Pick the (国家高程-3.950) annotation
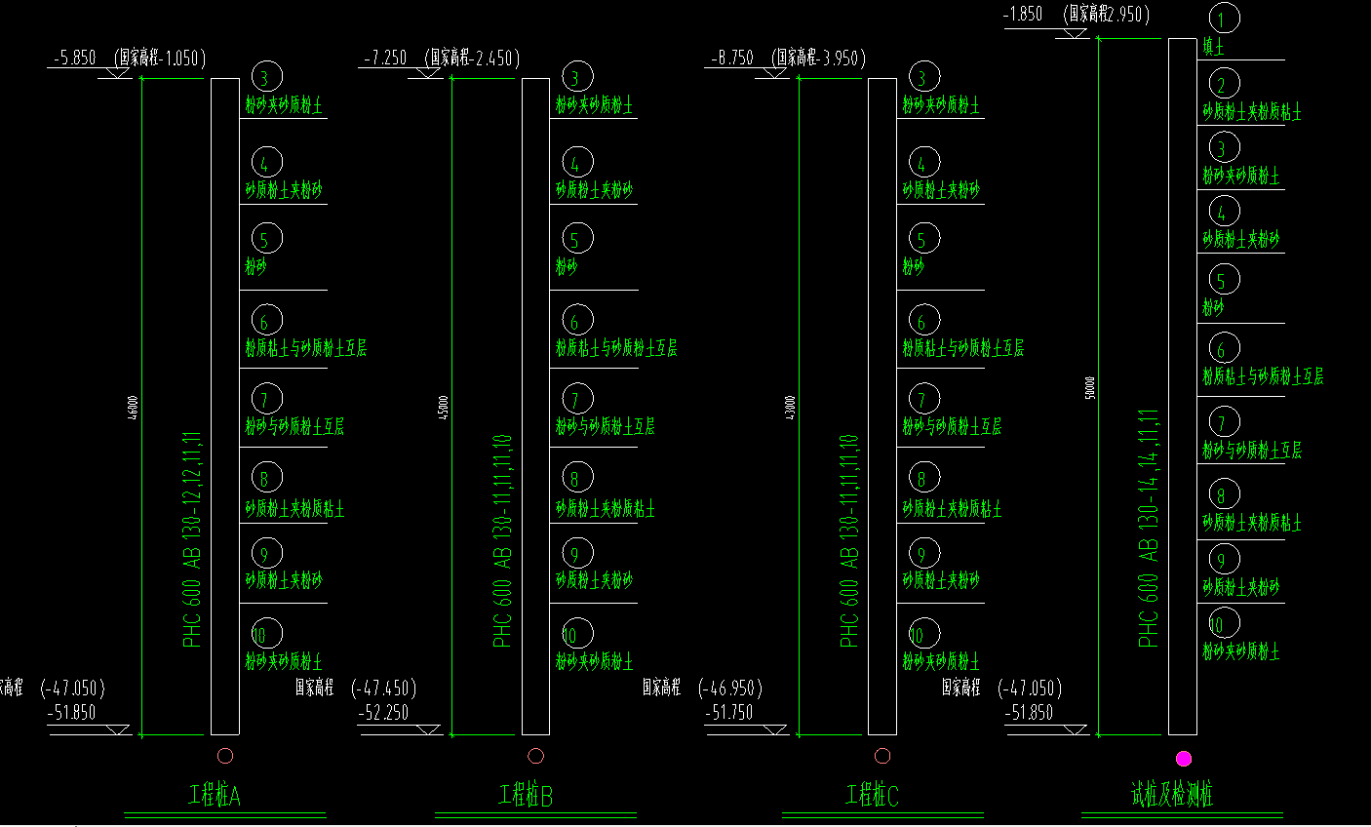The height and width of the screenshot is (827, 1371). pos(818,58)
